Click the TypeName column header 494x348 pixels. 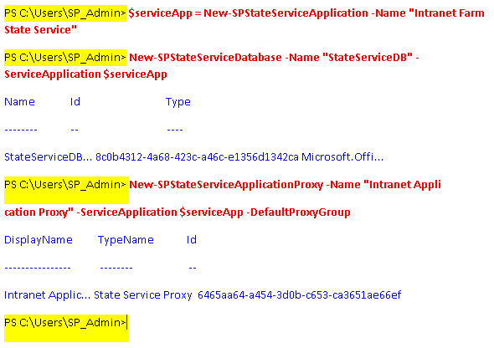tap(126, 240)
